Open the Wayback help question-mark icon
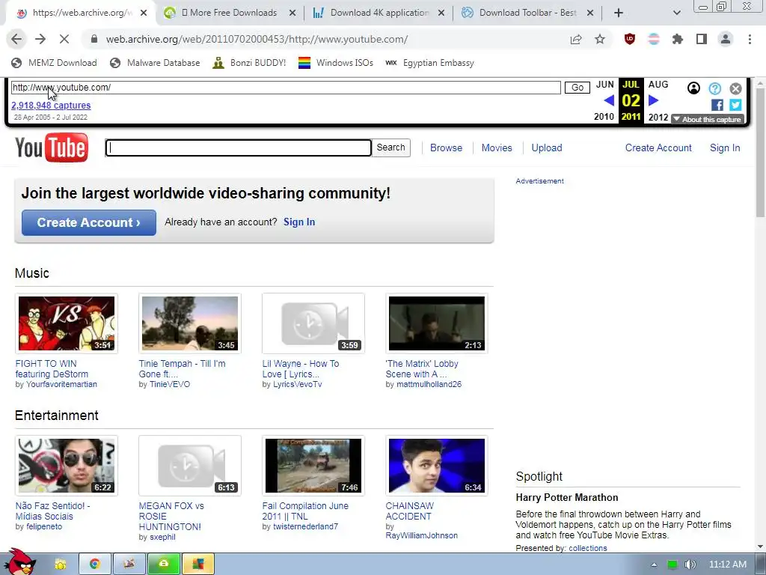This screenshot has height=575, width=766. click(x=714, y=88)
